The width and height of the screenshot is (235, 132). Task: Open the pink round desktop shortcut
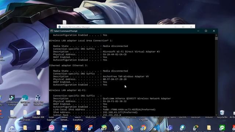tap(51, 128)
